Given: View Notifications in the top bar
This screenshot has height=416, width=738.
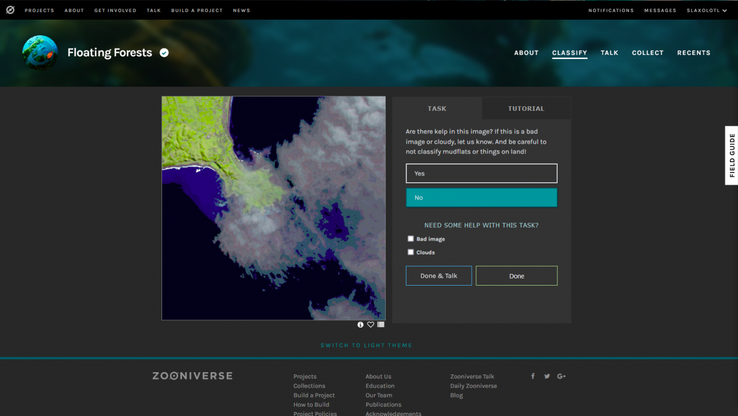Looking at the screenshot, I should click(611, 10).
